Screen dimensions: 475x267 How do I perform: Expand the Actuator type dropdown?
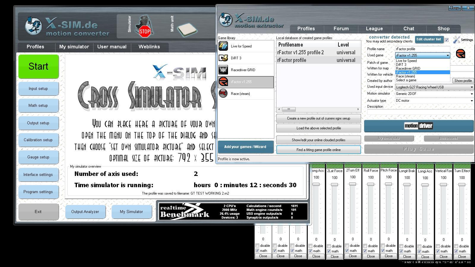click(471, 101)
